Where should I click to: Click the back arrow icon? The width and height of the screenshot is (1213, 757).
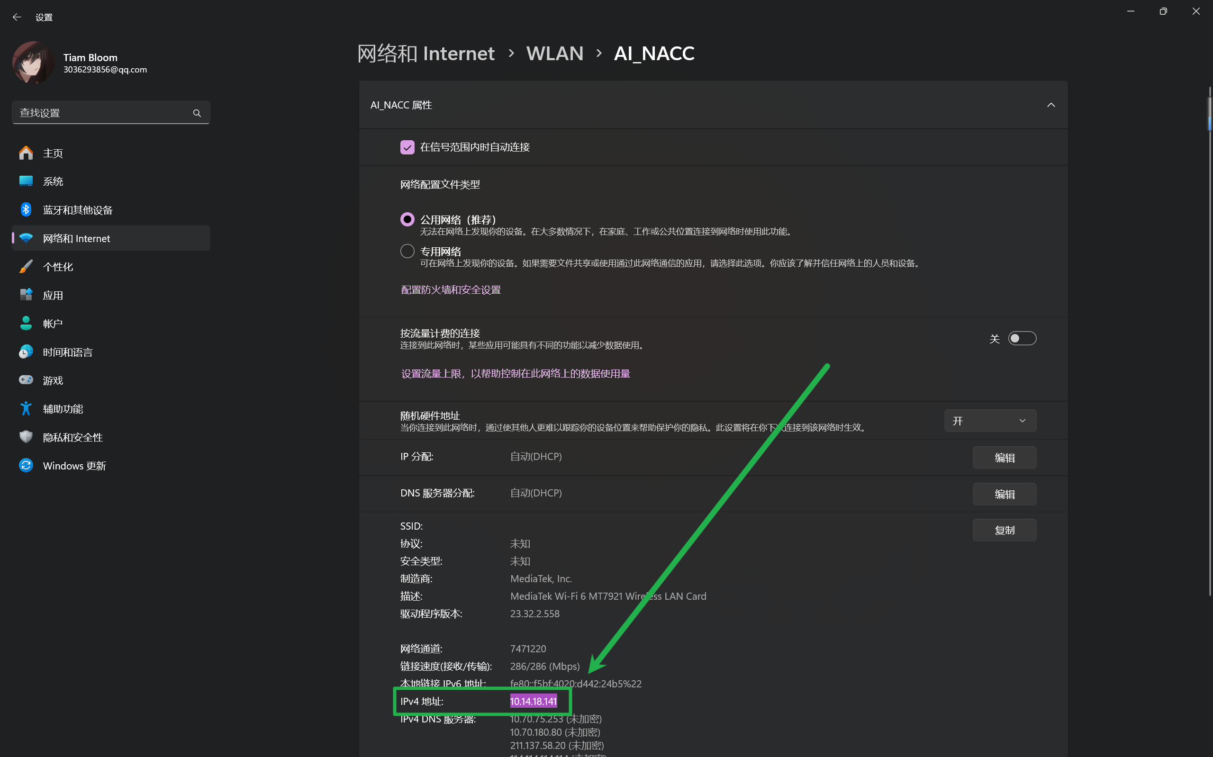17,17
